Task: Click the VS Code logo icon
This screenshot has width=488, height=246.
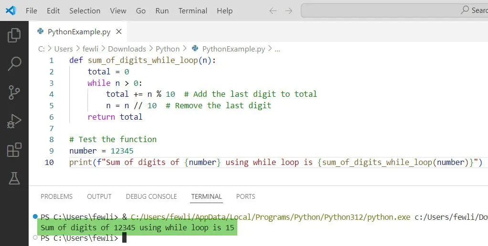Action: pyautogui.click(x=11, y=10)
